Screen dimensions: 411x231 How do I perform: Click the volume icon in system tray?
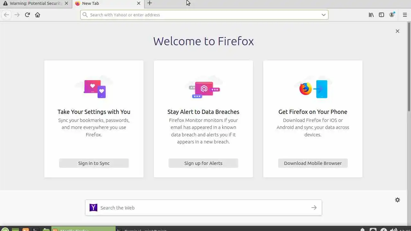click(393, 229)
